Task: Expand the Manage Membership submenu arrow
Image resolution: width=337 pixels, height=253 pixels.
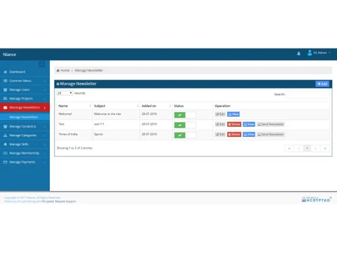Action: [44, 153]
